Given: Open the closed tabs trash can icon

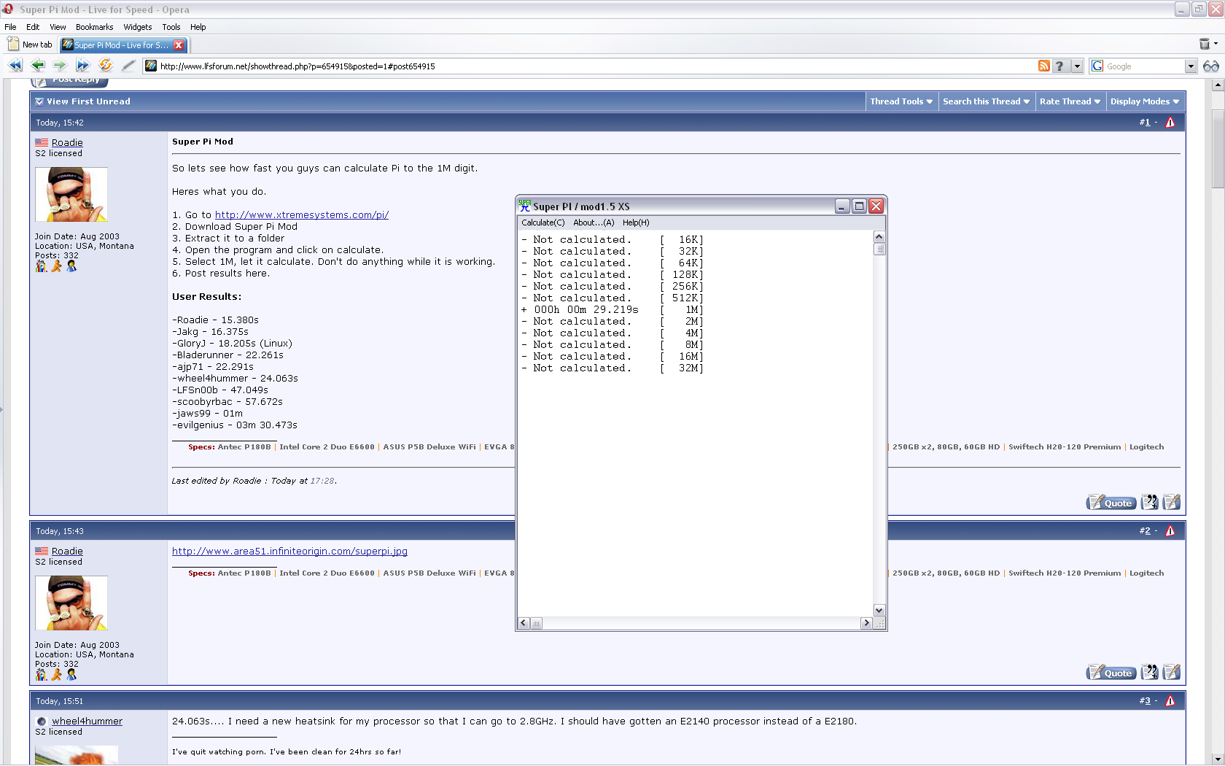Looking at the screenshot, I should click(x=1204, y=45).
